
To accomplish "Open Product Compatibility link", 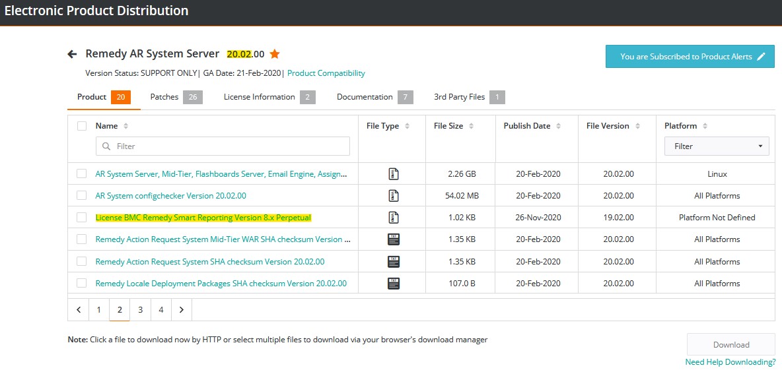I will pyautogui.click(x=326, y=73).
